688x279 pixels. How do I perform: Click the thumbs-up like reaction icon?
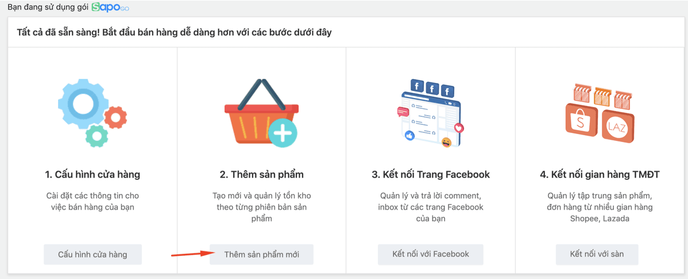coord(410,136)
